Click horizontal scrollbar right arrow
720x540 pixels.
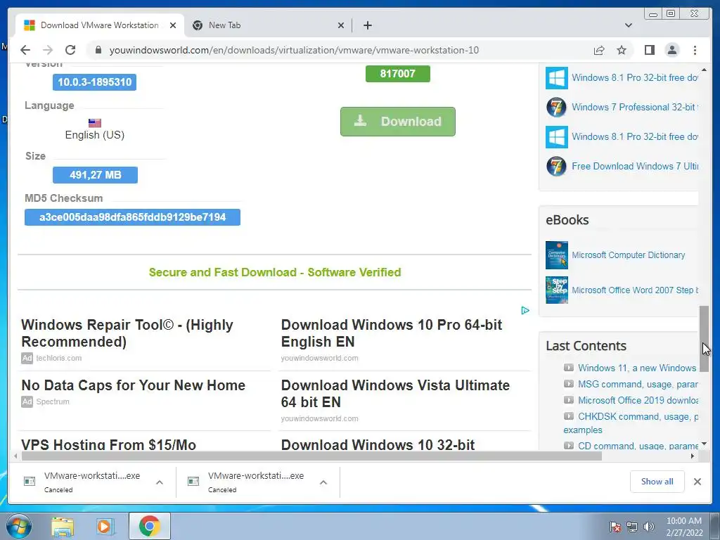(x=693, y=456)
